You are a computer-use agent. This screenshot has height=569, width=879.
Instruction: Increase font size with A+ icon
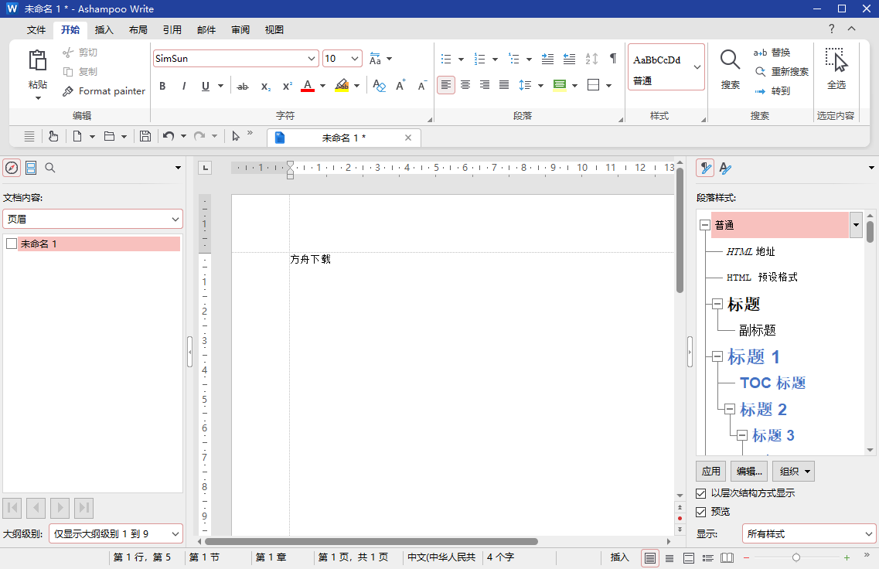tap(400, 85)
